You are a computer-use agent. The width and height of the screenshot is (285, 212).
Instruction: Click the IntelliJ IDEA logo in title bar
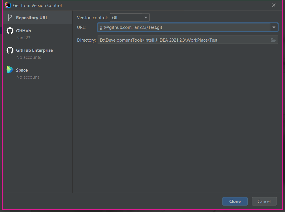pos(8,5)
